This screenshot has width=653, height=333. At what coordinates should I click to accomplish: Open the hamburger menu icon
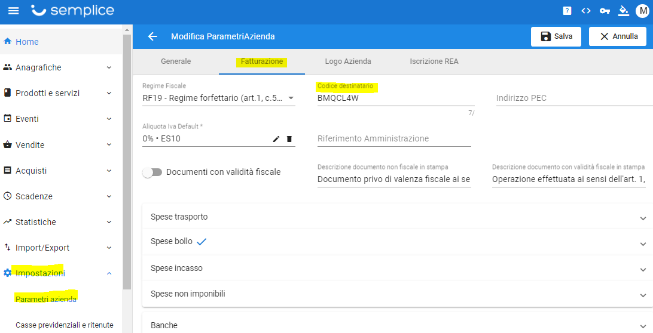click(x=14, y=11)
